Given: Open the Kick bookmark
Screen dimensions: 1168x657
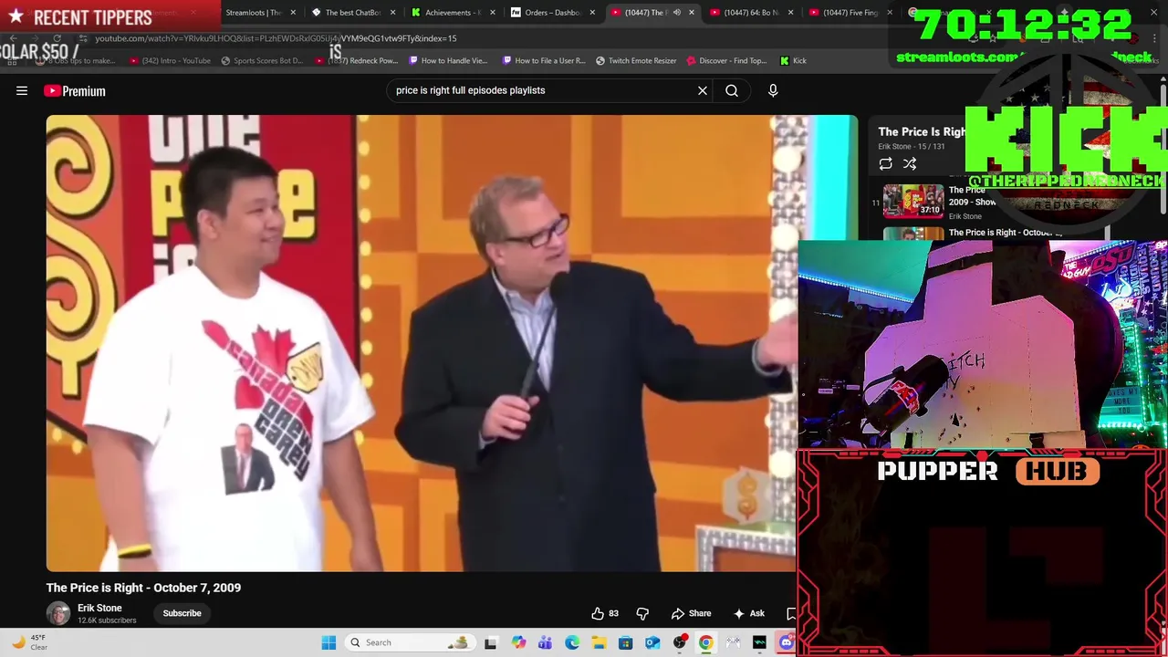Looking at the screenshot, I should (793, 60).
